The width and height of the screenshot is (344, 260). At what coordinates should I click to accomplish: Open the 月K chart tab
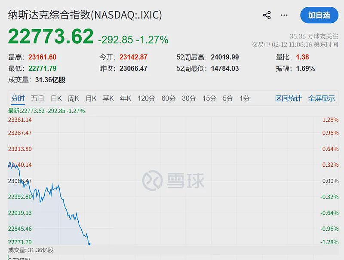click(91, 98)
